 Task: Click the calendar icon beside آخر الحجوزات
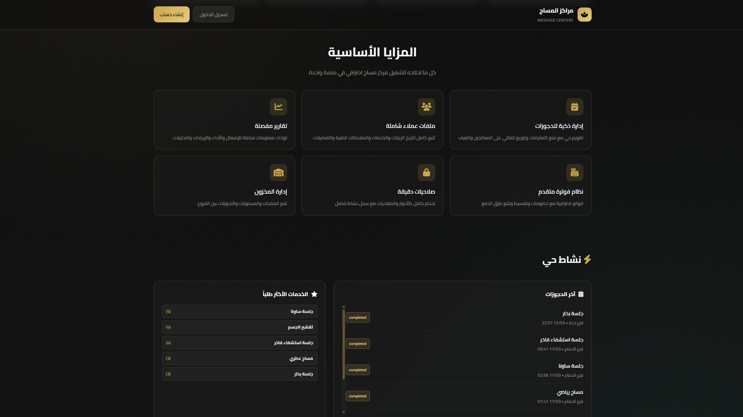(580, 294)
